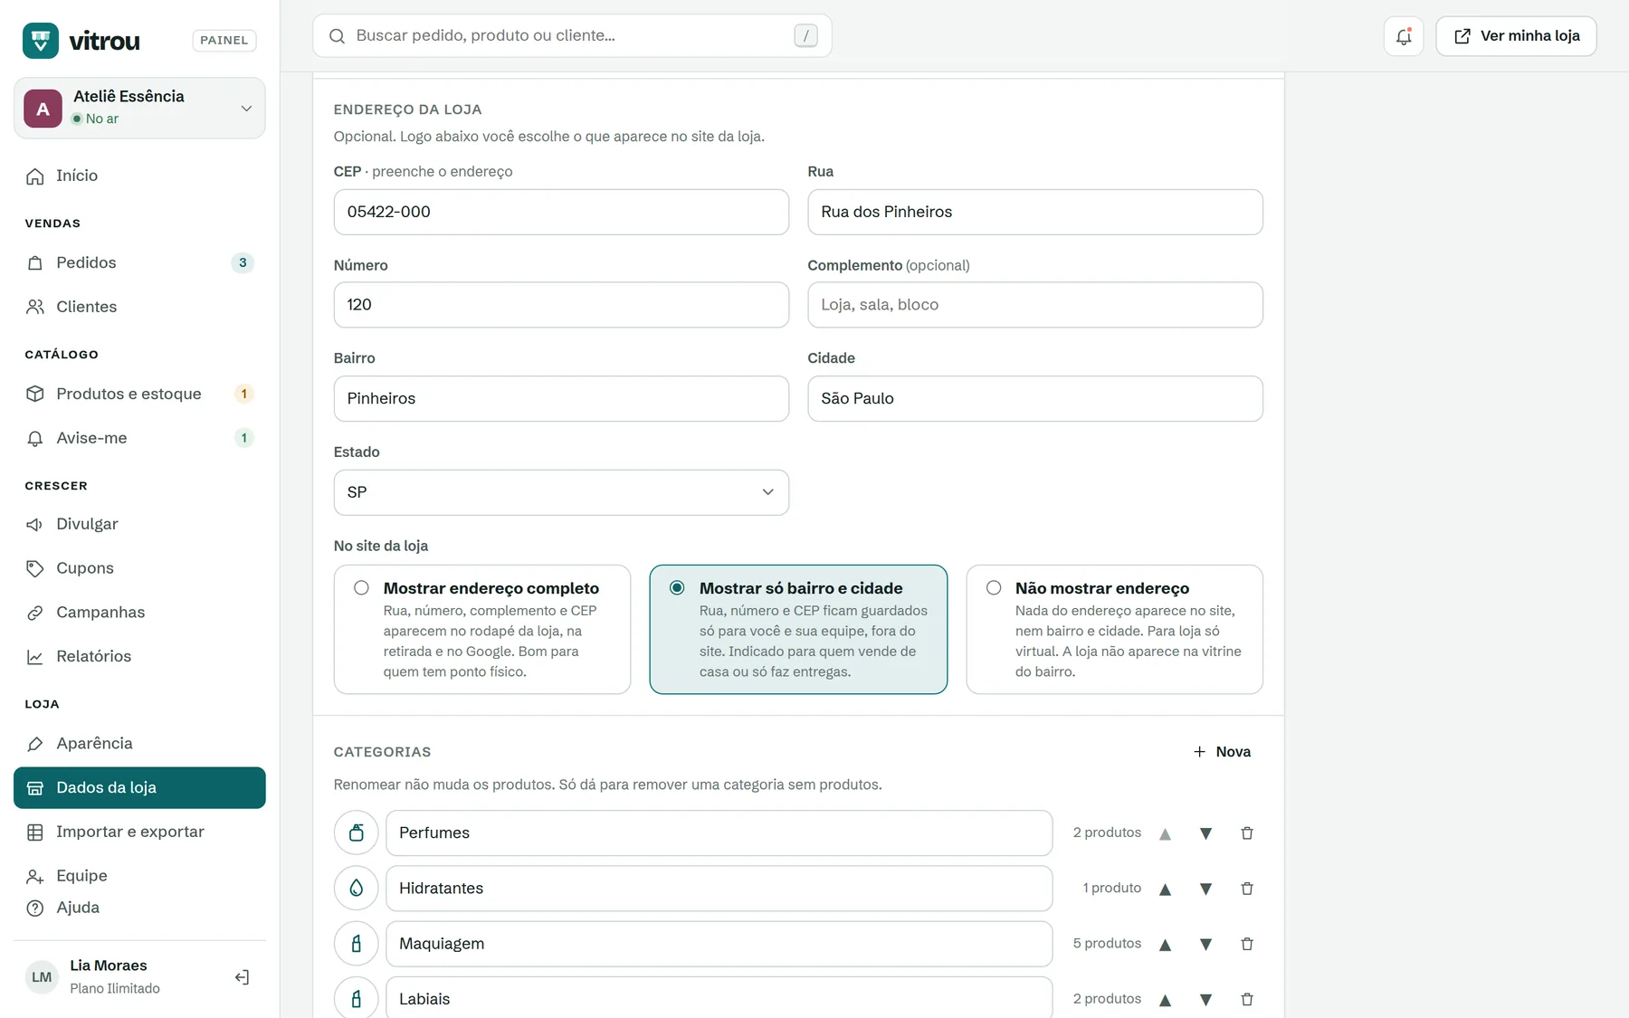Image resolution: width=1629 pixels, height=1018 pixels.
Task: Open Avise-me in the sidebar
Action: 139,438
